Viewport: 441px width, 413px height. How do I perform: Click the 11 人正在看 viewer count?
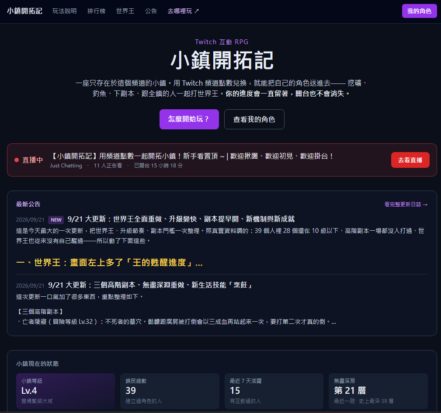(x=108, y=166)
